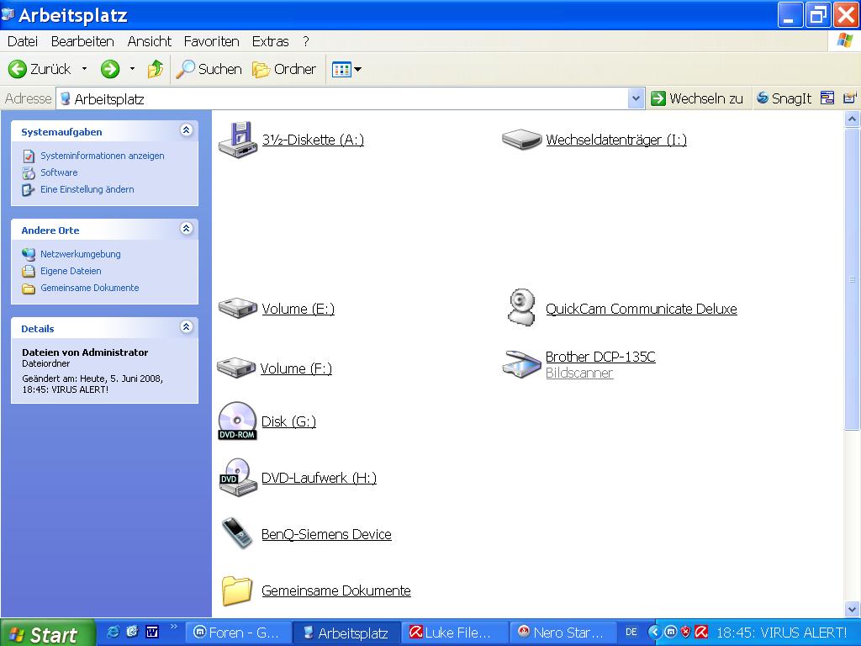Click the green up-folder toolbar icon

[x=155, y=69]
